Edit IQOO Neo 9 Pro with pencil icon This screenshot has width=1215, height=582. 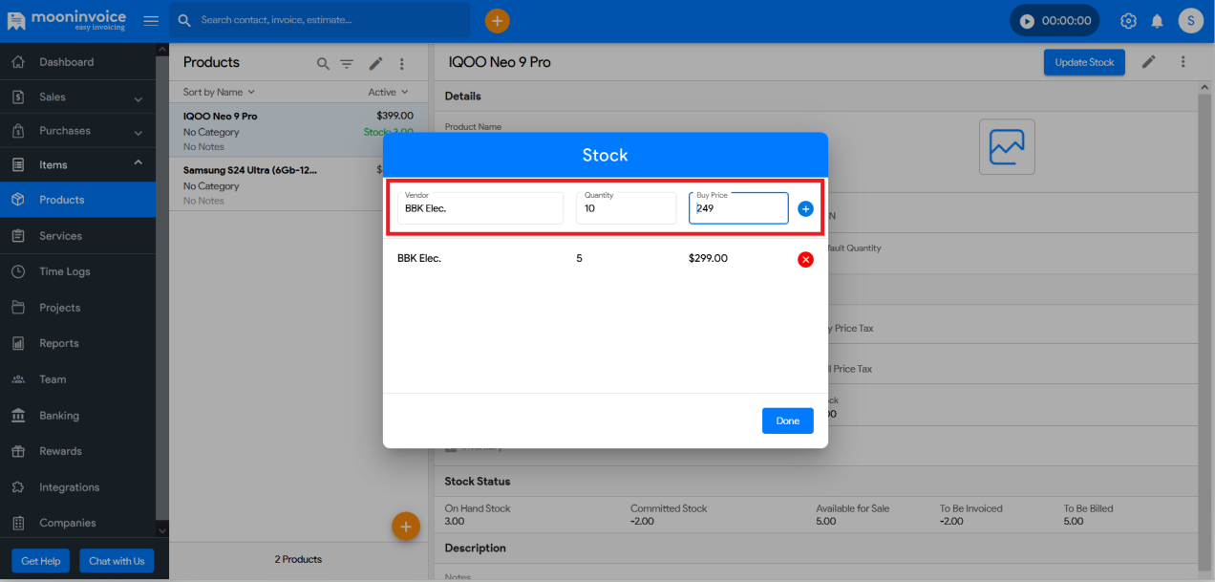tap(1149, 62)
